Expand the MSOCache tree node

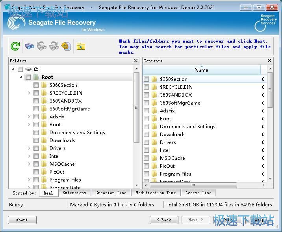click(x=29, y=164)
